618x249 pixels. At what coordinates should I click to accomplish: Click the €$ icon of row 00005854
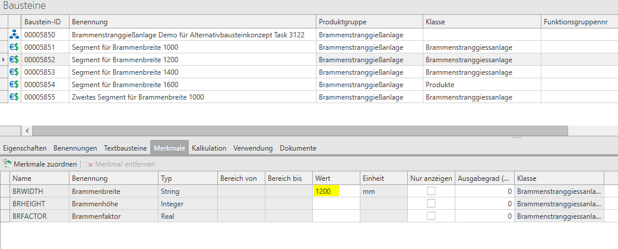15,85
